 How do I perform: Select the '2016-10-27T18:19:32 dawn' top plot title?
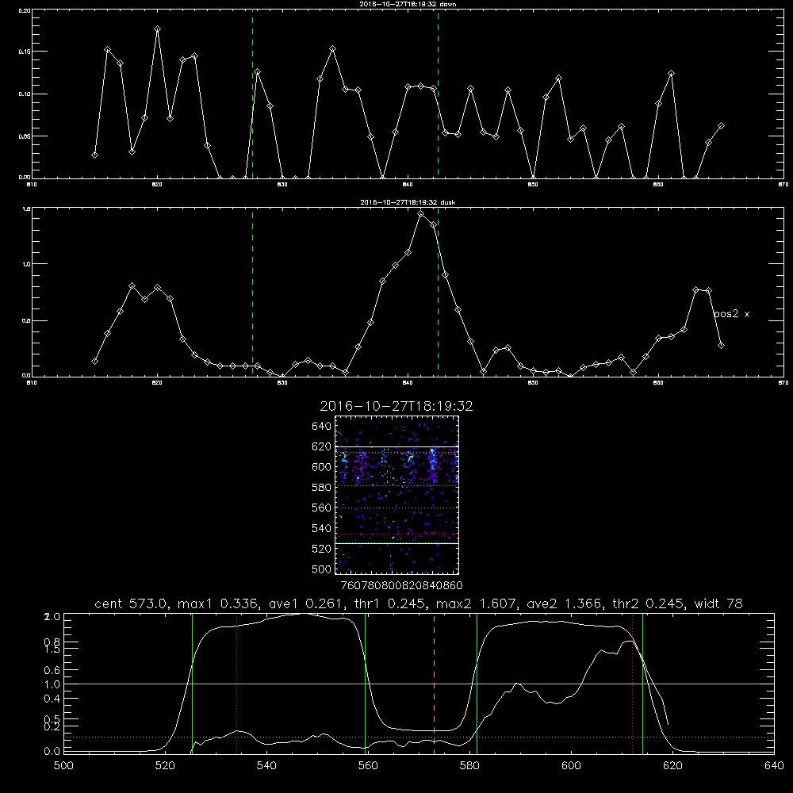click(x=408, y=4)
